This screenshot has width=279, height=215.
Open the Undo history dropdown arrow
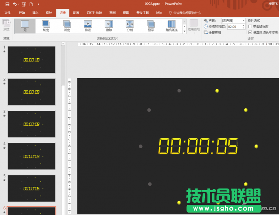click(19, 4)
